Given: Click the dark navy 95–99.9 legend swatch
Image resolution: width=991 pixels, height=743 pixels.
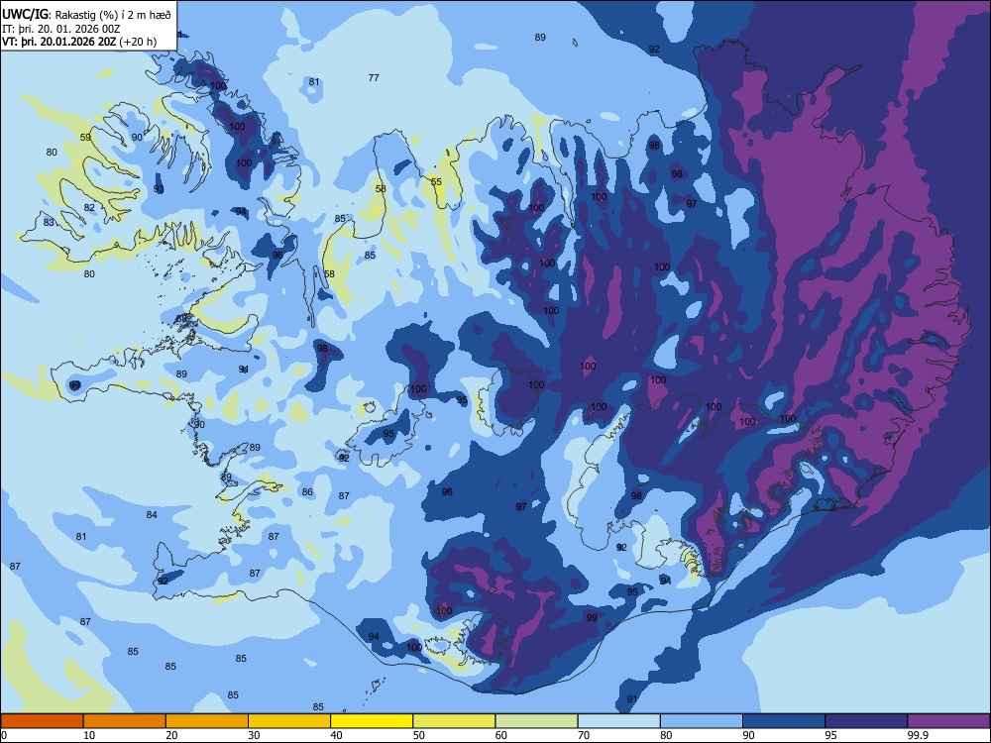Looking at the screenshot, I should (866, 721).
